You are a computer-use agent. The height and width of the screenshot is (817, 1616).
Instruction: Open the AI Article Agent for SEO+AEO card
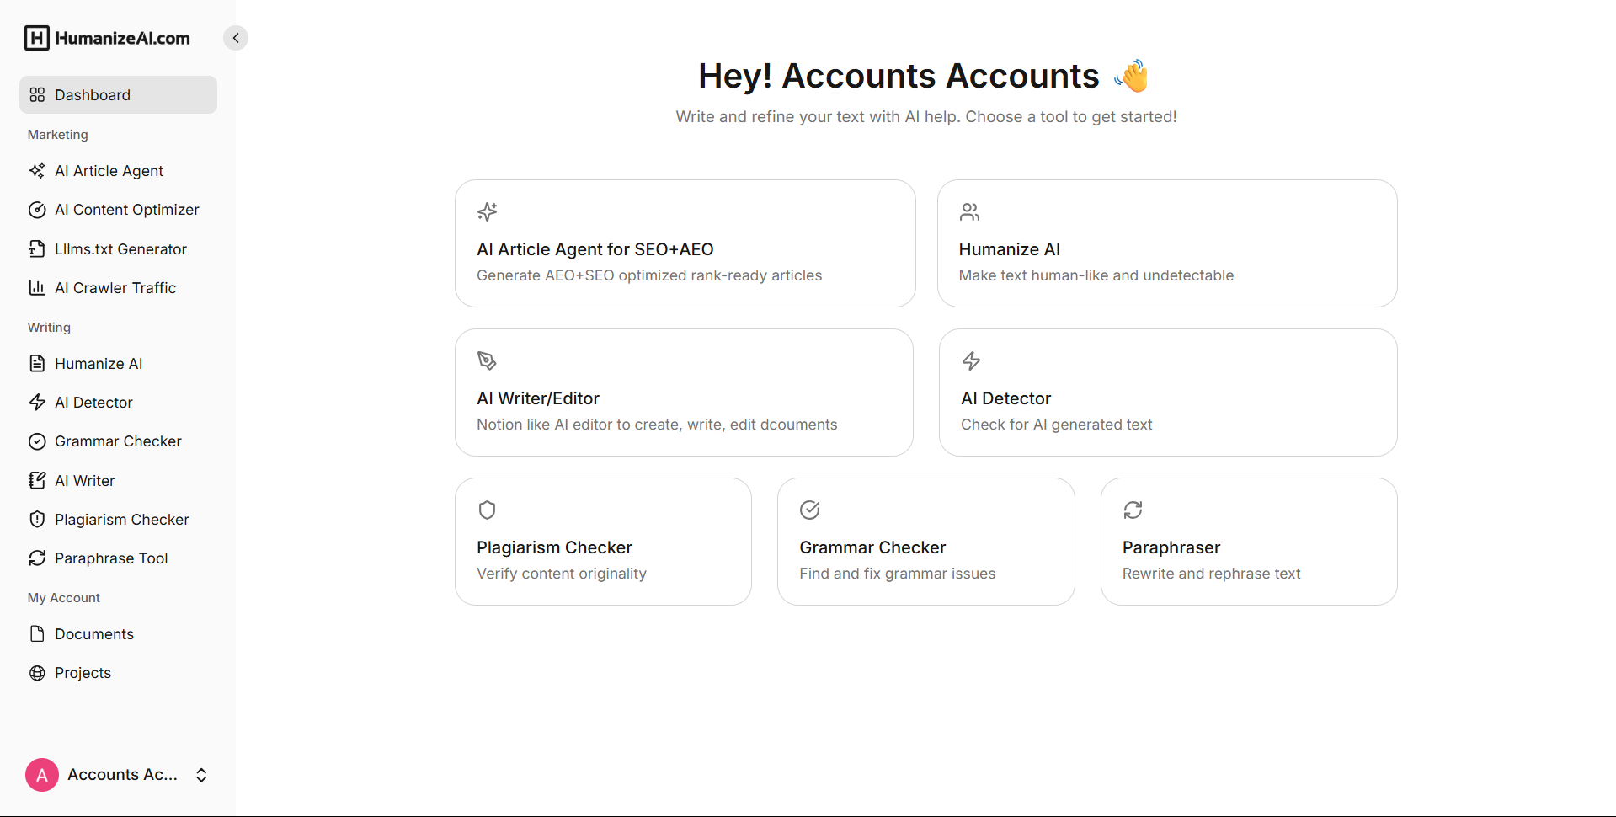pos(685,243)
